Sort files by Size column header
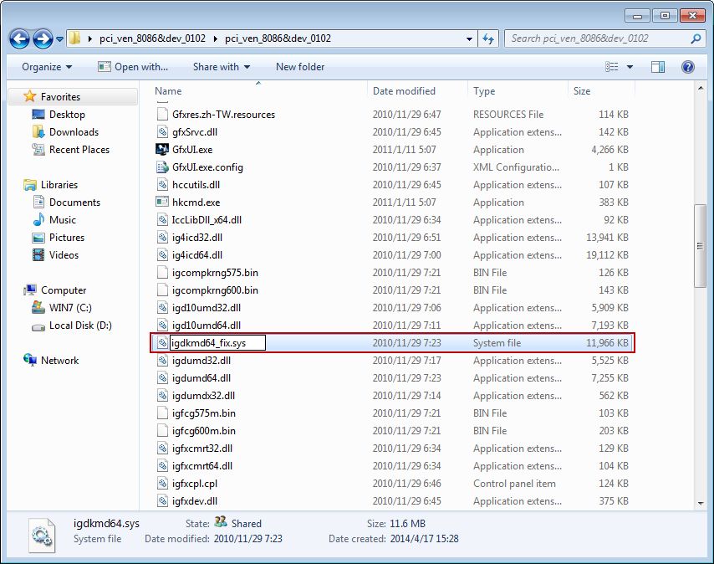The image size is (714, 564). pos(582,91)
